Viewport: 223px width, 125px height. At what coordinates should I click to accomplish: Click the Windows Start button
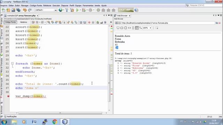point(4,122)
